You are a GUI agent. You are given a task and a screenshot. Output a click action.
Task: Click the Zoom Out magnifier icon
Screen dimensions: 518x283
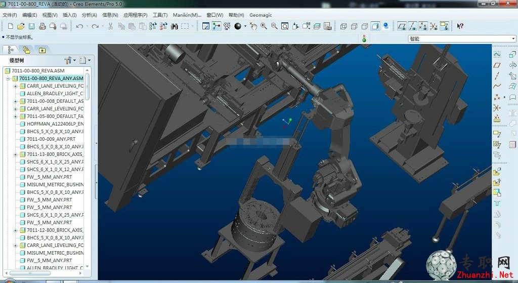[x=274, y=26]
